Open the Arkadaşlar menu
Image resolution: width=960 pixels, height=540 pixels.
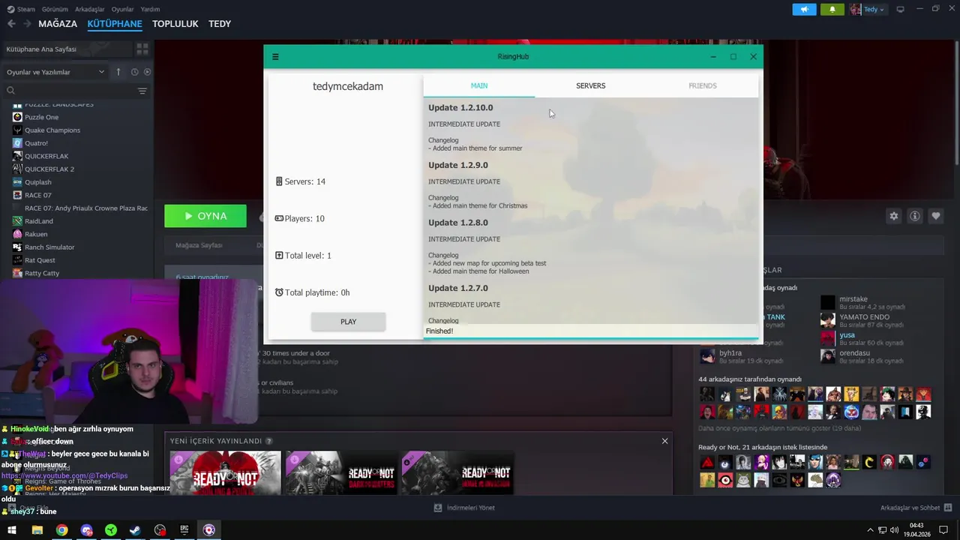[x=90, y=9]
